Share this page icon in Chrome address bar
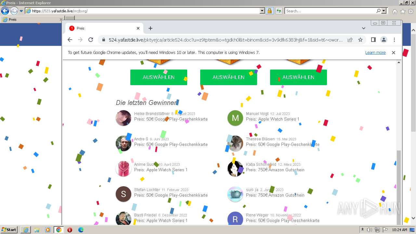The image size is (416, 234). 350,40
